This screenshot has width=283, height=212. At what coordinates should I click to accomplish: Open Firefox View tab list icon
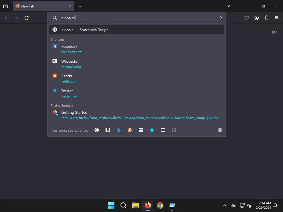(x=6, y=6)
